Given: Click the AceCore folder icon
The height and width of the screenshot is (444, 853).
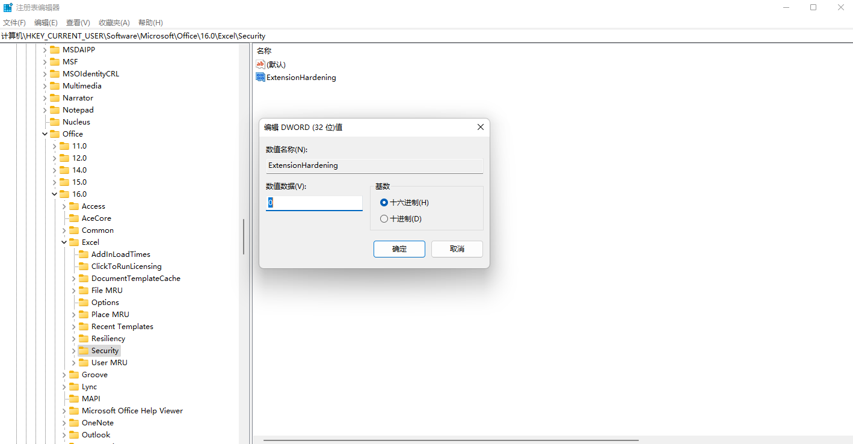Looking at the screenshot, I should (x=74, y=218).
